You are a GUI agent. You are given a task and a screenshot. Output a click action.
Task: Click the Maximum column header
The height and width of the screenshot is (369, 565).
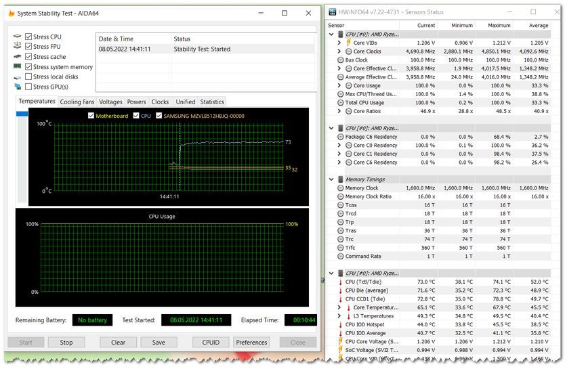tap(499, 26)
